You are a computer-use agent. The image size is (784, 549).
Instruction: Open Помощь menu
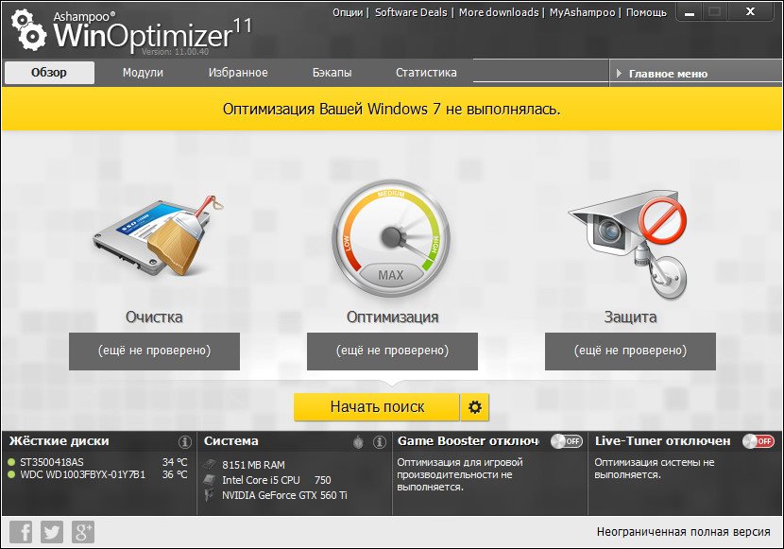pyautogui.click(x=646, y=12)
